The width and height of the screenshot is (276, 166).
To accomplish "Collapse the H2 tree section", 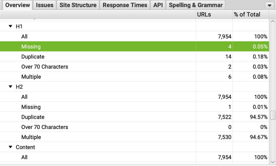I will [11, 87].
